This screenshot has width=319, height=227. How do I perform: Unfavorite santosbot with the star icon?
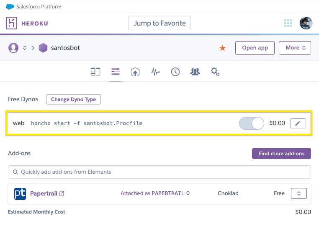pos(222,48)
